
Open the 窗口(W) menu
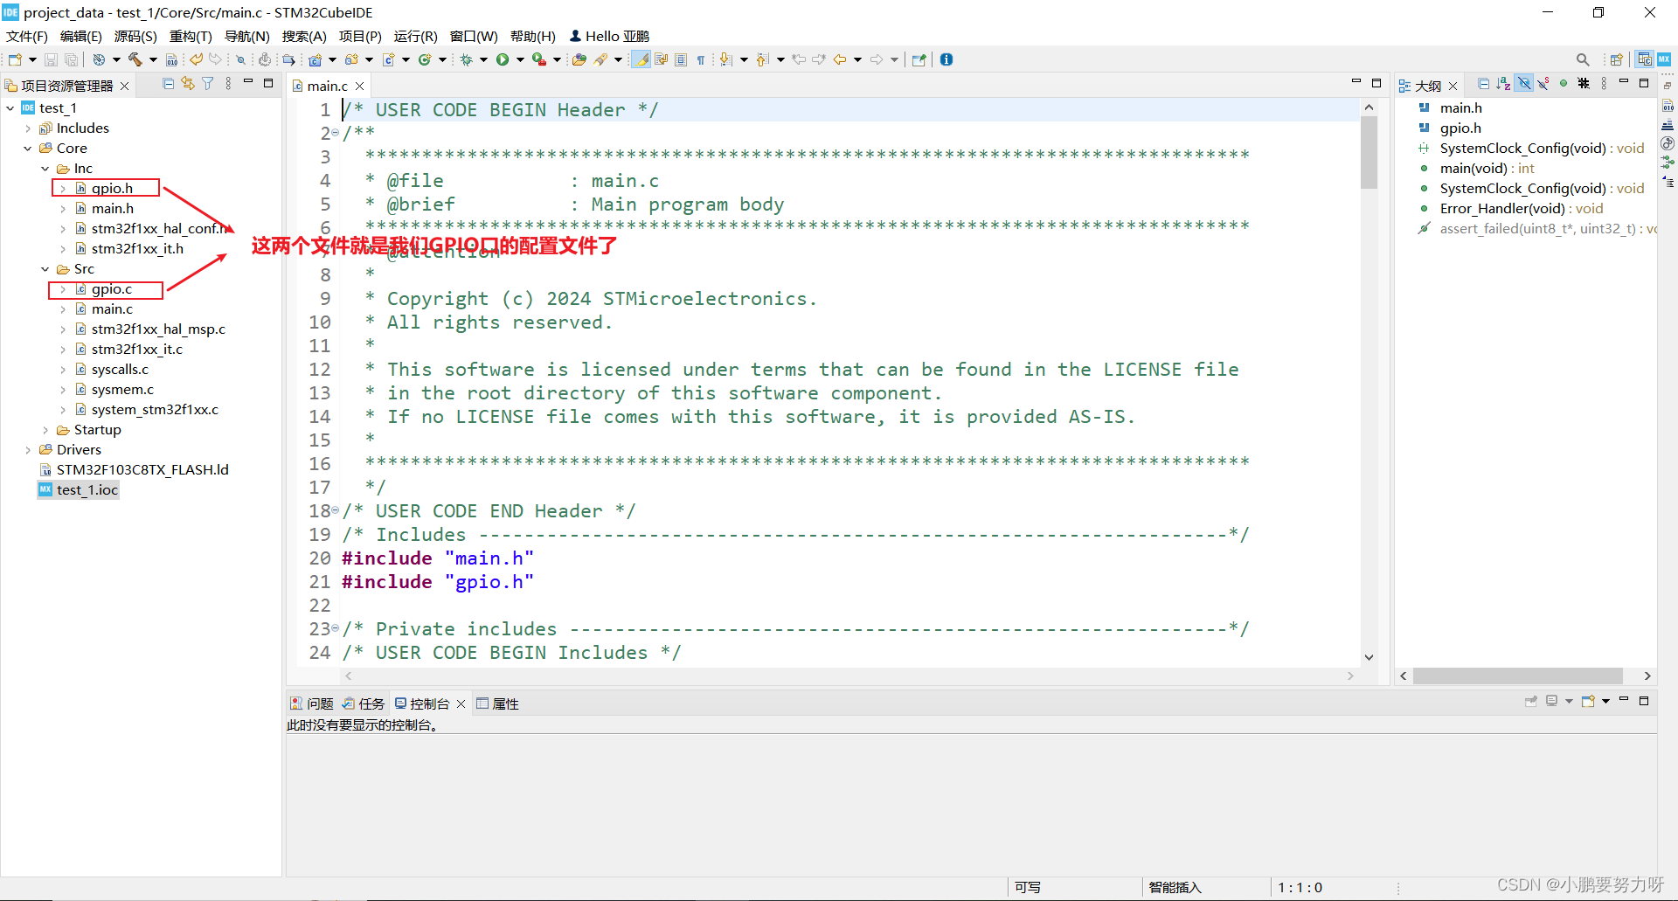[474, 36]
